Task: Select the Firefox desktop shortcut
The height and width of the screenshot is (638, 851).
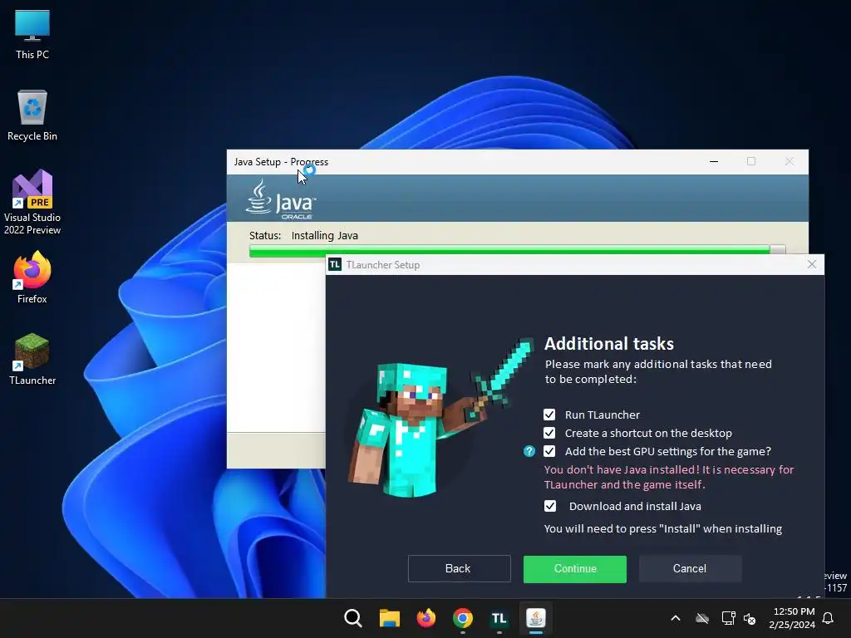Action: 32,277
